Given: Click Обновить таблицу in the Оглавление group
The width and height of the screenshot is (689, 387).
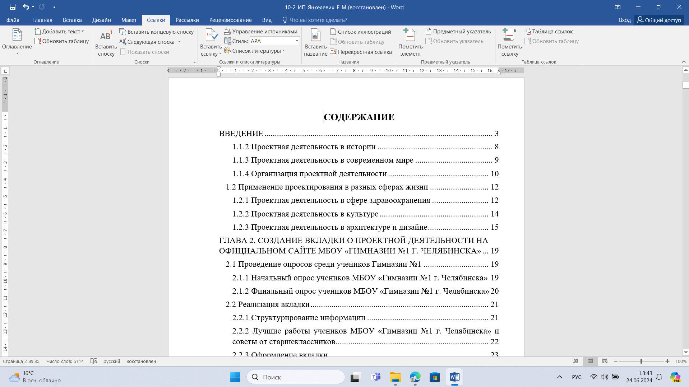Looking at the screenshot, I should pos(61,41).
